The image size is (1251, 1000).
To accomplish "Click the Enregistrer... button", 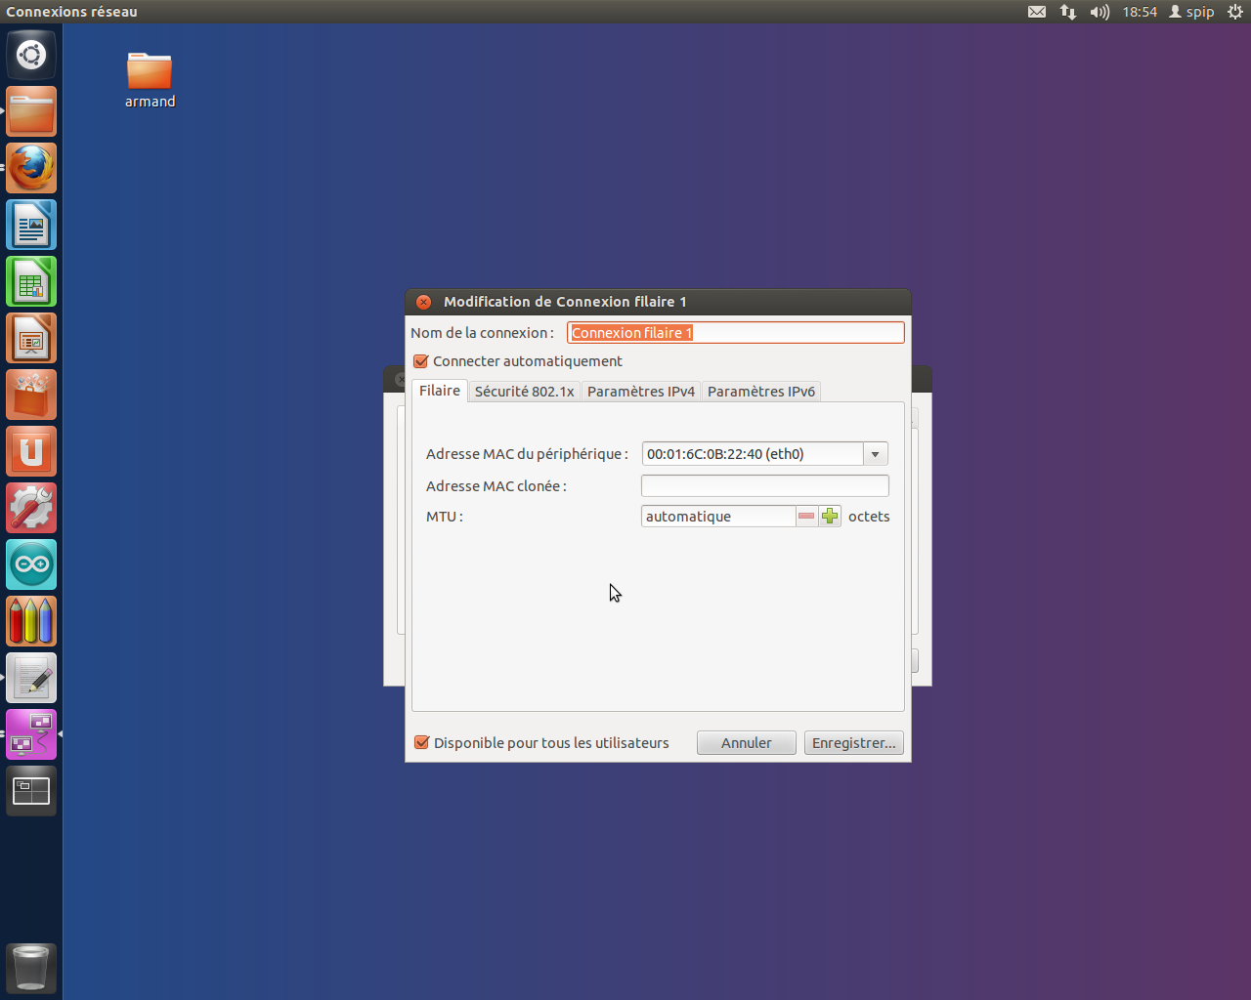I will 853,743.
